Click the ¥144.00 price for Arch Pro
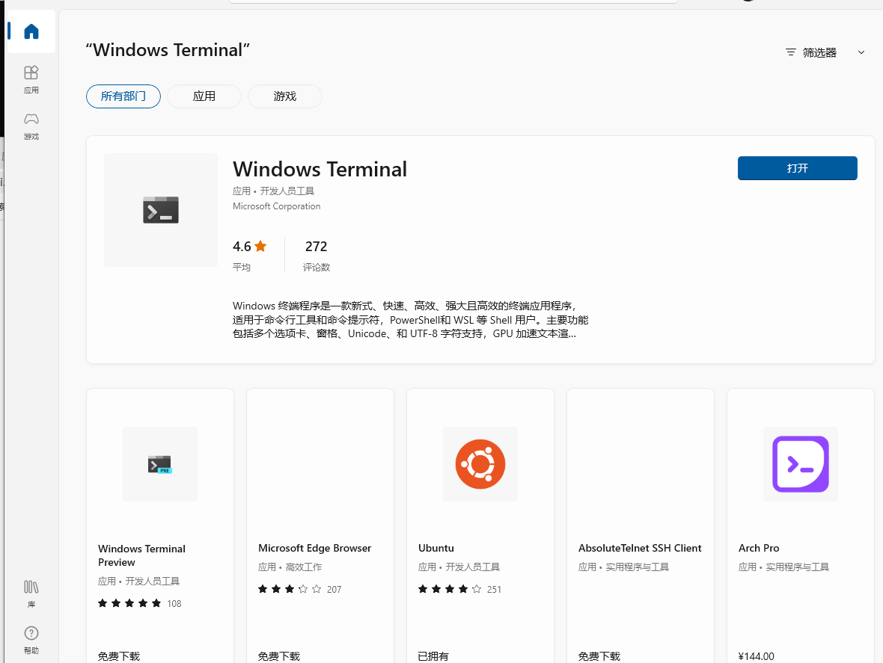The image size is (883, 663). (757, 656)
